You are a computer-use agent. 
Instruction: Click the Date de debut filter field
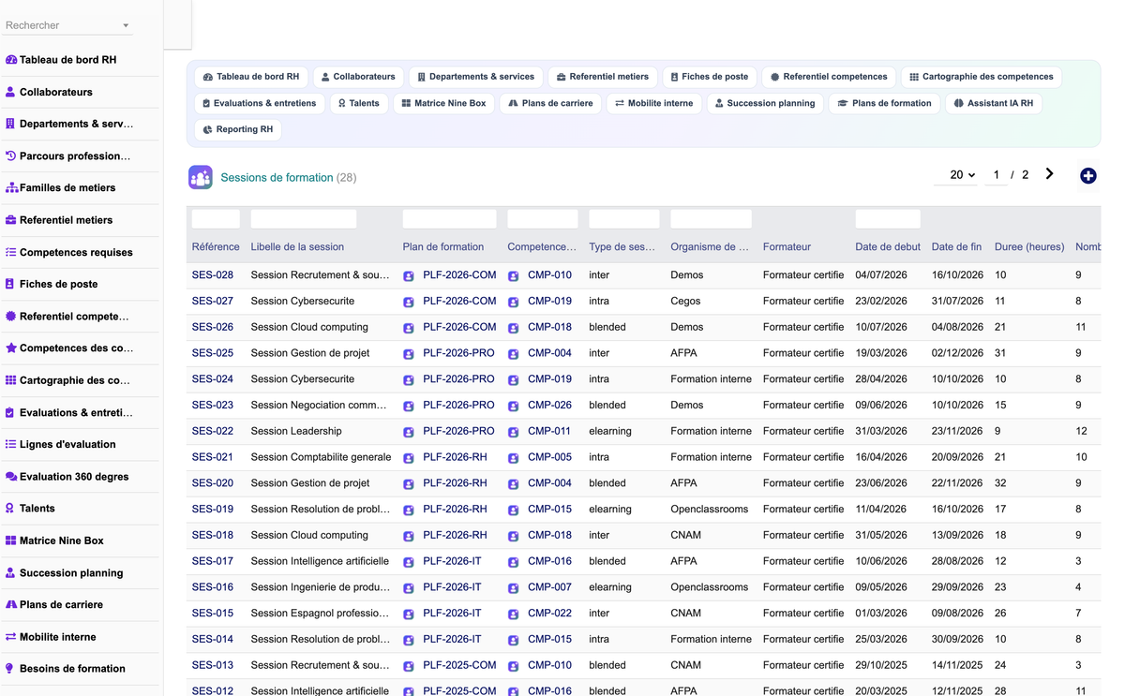[888, 219]
